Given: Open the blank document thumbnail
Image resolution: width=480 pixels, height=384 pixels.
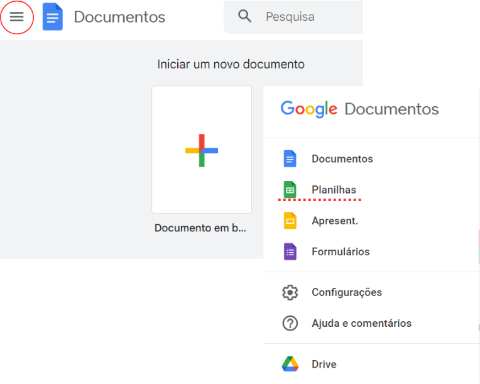Looking at the screenshot, I should [202, 150].
